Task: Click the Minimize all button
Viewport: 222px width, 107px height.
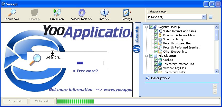Action: click(x=42, y=101)
